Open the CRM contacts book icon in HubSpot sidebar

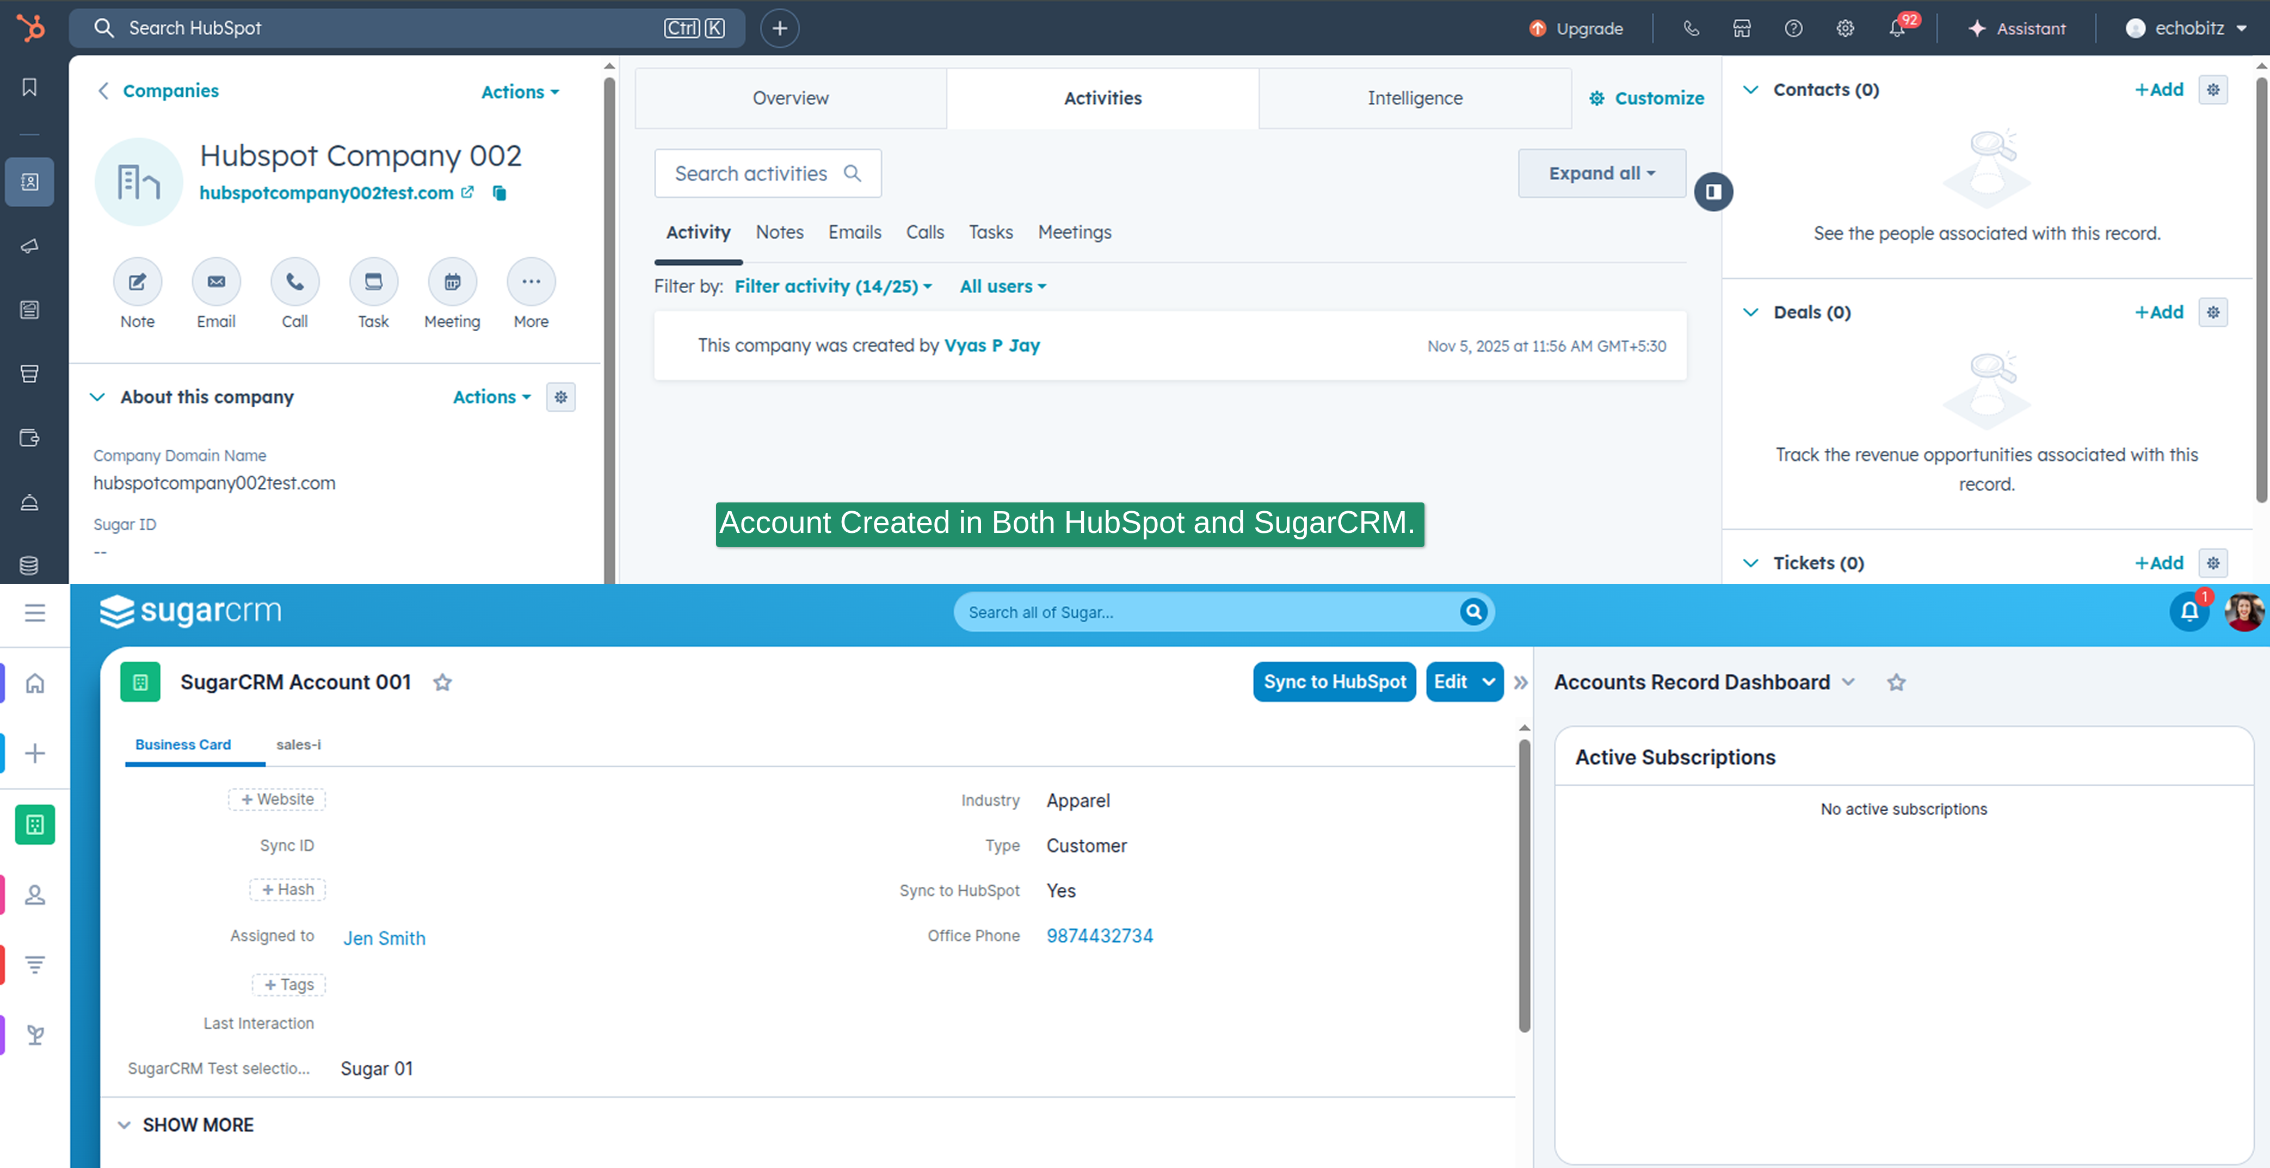pyautogui.click(x=29, y=182)
